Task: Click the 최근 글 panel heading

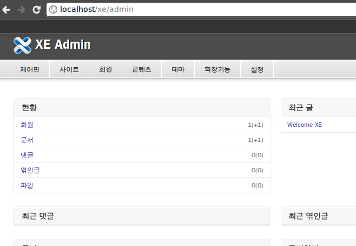Action: click(x=301, y=107)
